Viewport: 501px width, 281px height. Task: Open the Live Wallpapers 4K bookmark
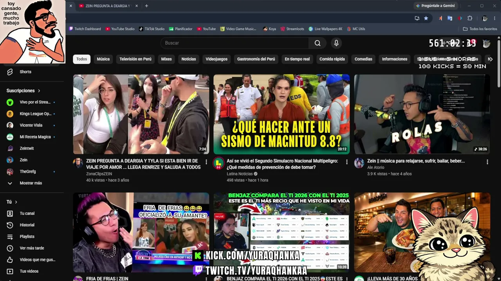325,29
